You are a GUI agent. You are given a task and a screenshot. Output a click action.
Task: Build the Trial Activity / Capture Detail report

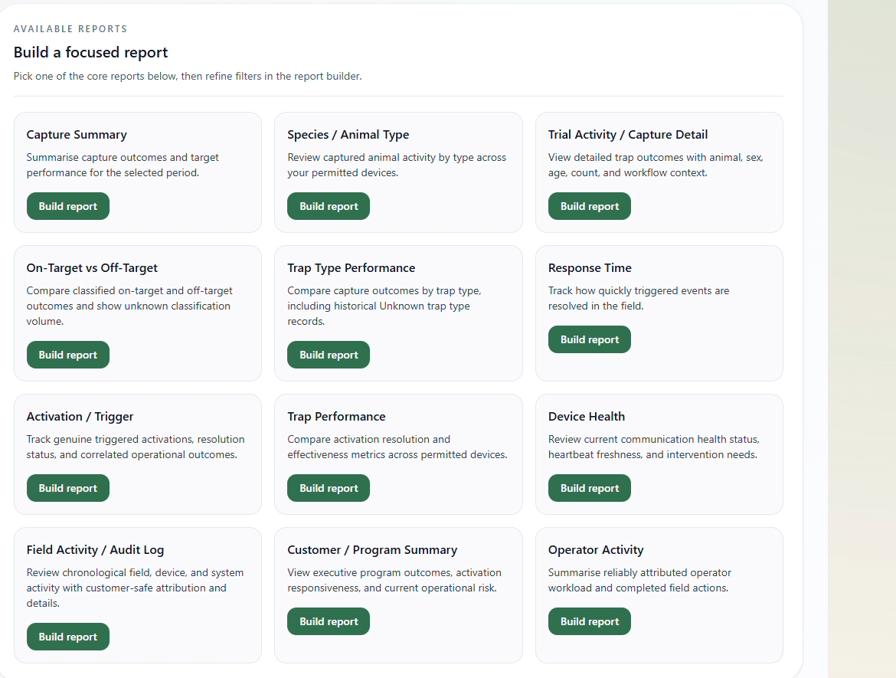589,206
